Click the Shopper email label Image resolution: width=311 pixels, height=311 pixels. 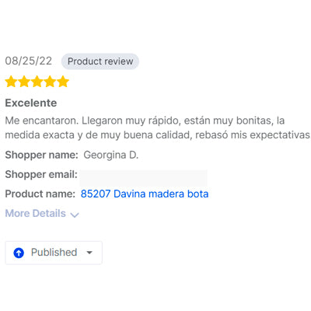41,174
